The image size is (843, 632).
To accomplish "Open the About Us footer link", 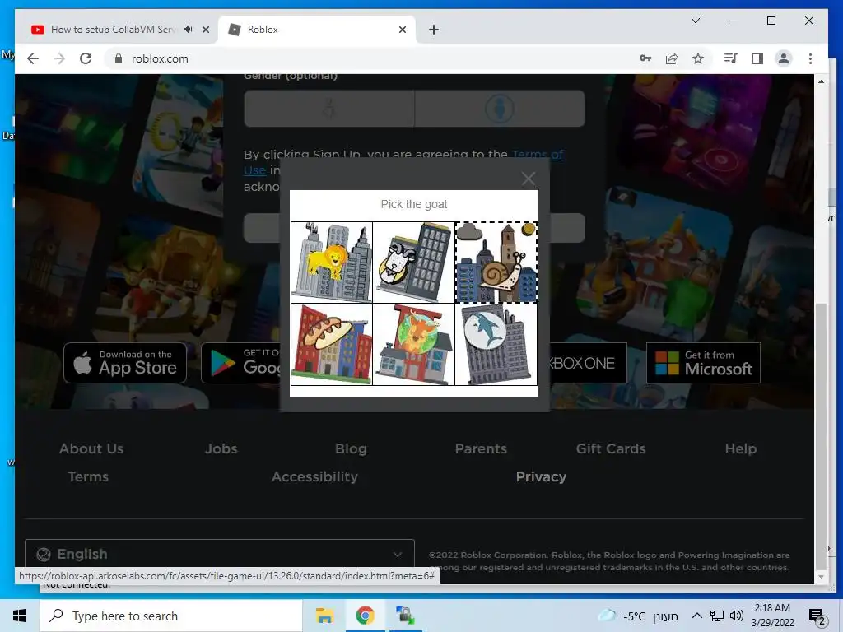I will click(x=91, y=448).
